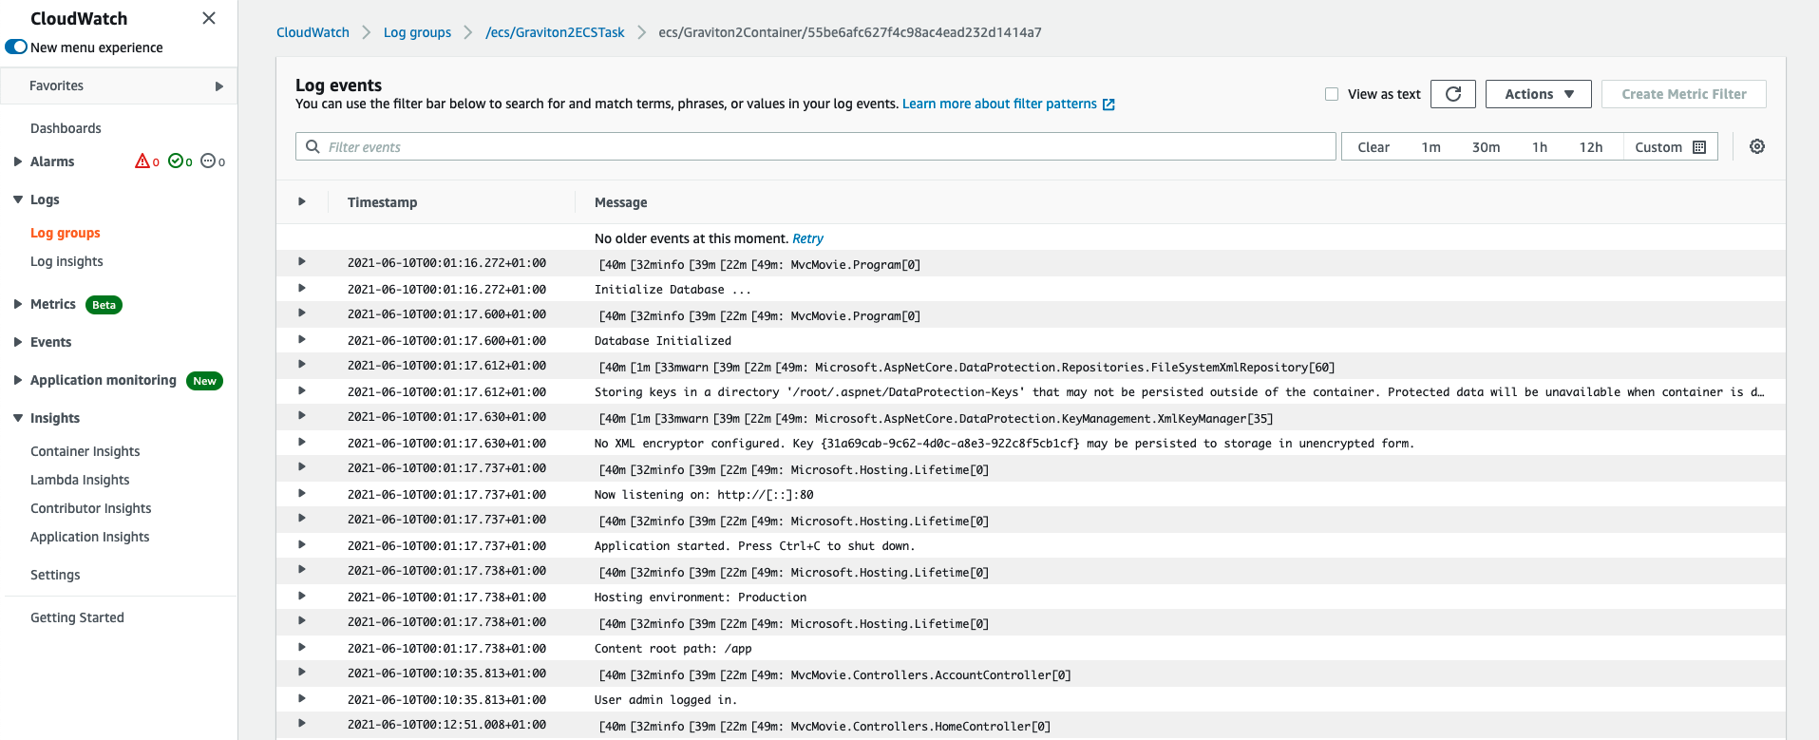1819x740 pixels.
Task: Go to the Log groups breadcrumb link
Action: pyautogui.click(x=417, y=32)
